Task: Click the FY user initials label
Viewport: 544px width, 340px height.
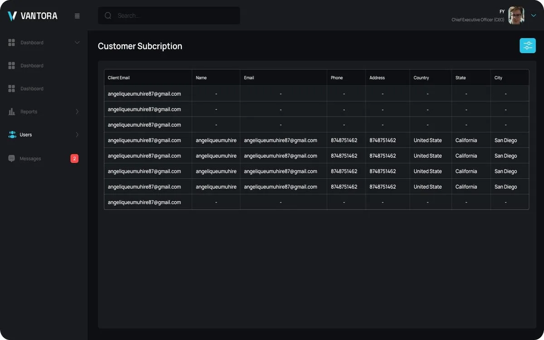Action: point(502,11)
